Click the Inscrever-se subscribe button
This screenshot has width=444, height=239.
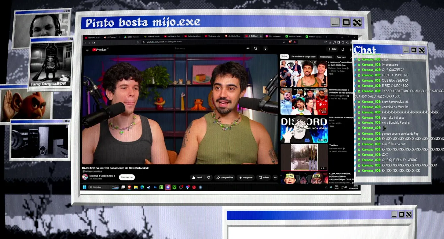coord(127,177)
